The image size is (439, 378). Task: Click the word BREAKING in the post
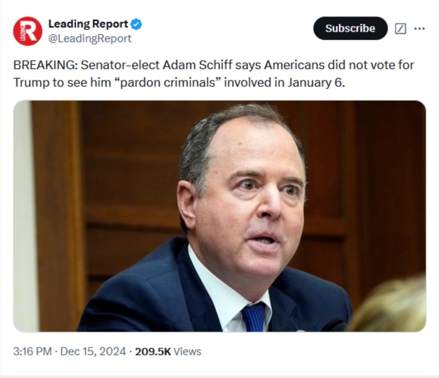44,65
